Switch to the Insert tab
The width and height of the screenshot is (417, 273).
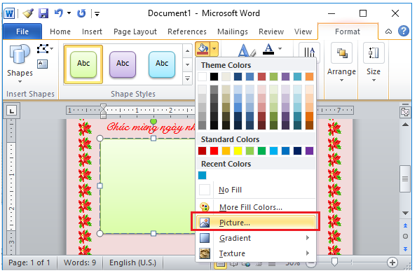pos(92,31)
